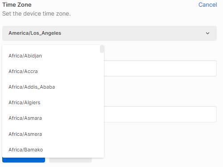The image size is (223, 167).
Task: Click the blue primary button
Action: tap(24, 160)
